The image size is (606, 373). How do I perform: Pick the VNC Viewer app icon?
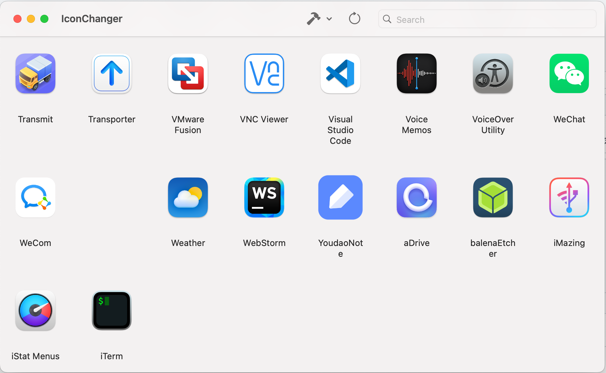(264, 73)
